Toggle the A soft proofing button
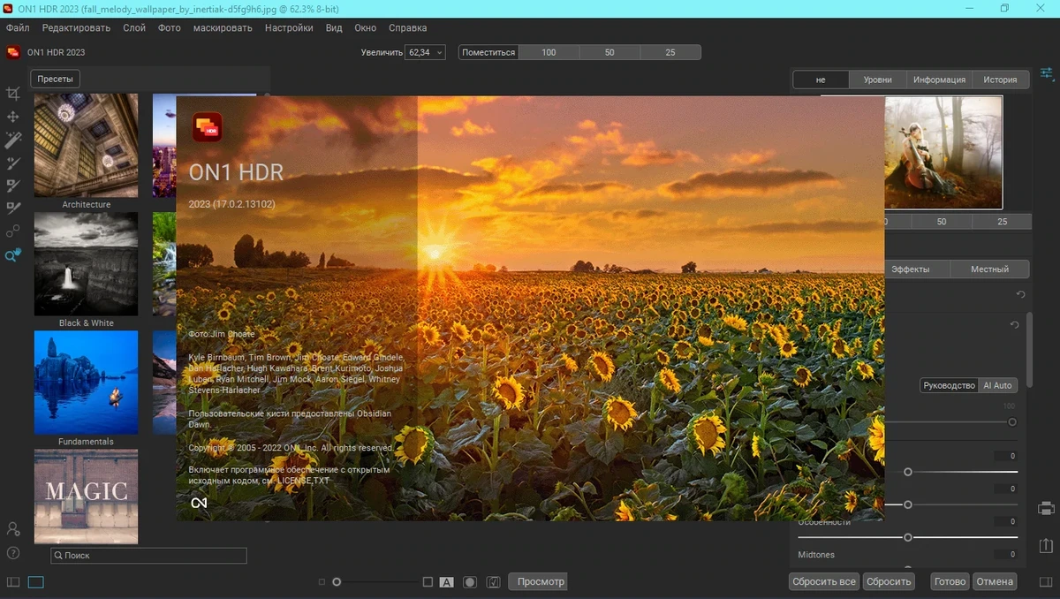 coord(447,582)
